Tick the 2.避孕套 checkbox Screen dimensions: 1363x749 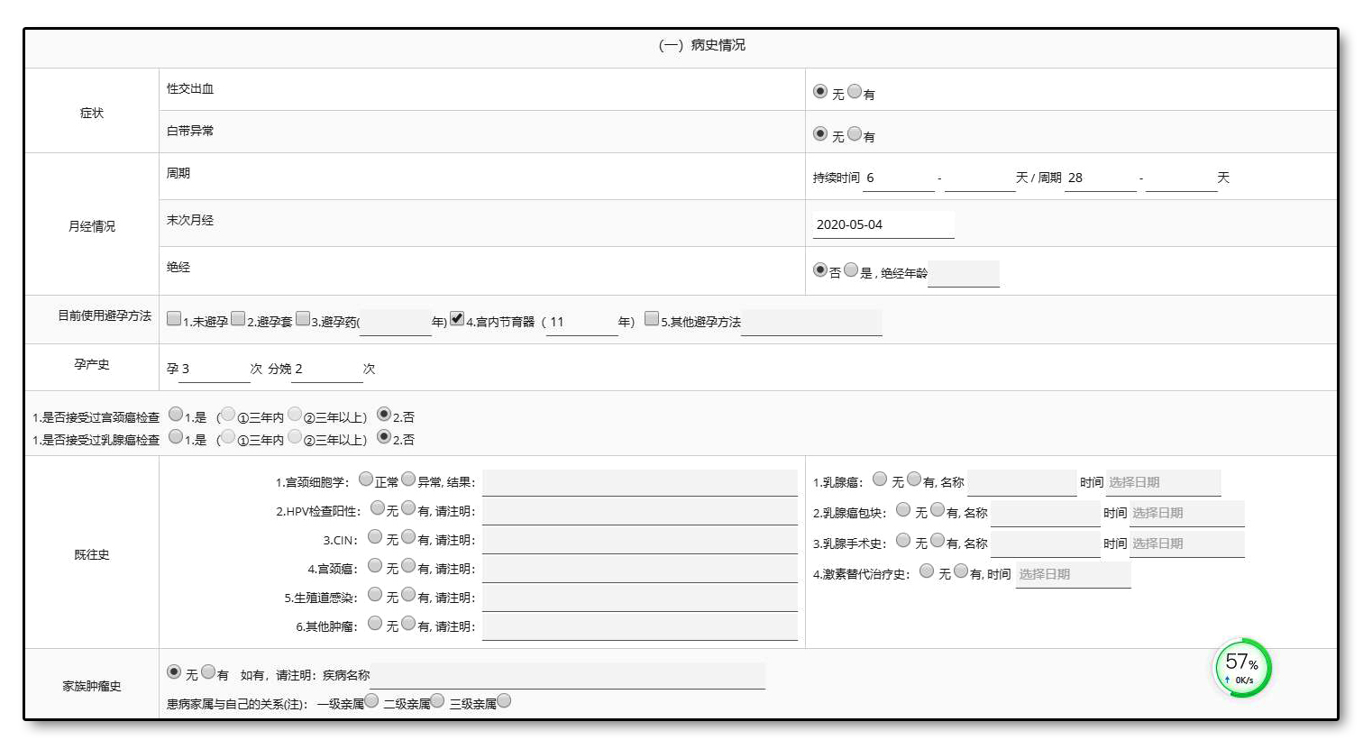[238, 318]
